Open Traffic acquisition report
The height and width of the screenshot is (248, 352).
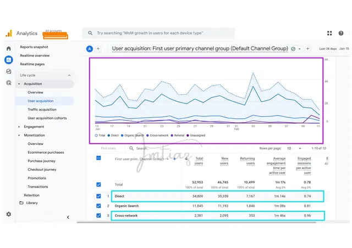[x=42, y=110]
